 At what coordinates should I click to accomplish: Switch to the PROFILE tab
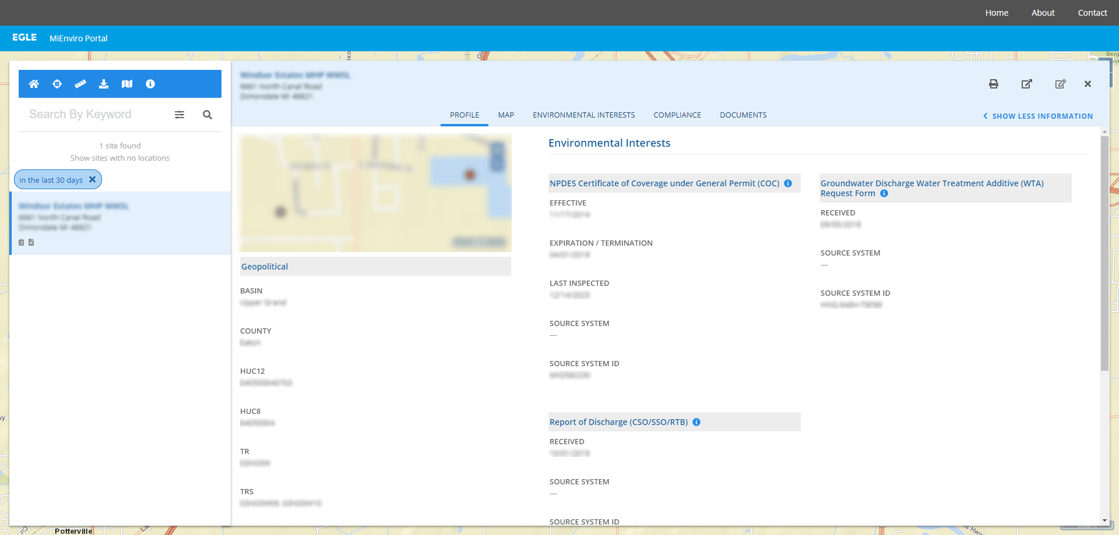pos(465,115)
